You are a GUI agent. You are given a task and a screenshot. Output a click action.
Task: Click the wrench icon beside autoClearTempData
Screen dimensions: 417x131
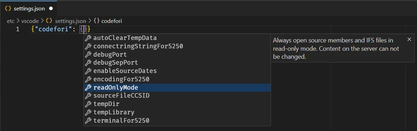88,38
